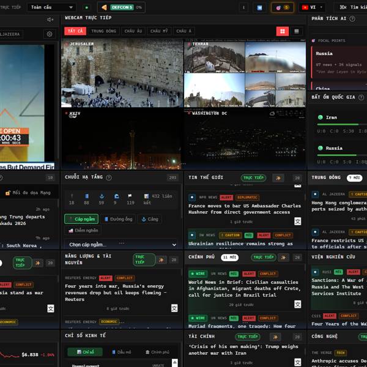Screen dimensions: 367x367
Task: Open live stream settings gear
Action: pyautogui.click(x=50, y=34)
